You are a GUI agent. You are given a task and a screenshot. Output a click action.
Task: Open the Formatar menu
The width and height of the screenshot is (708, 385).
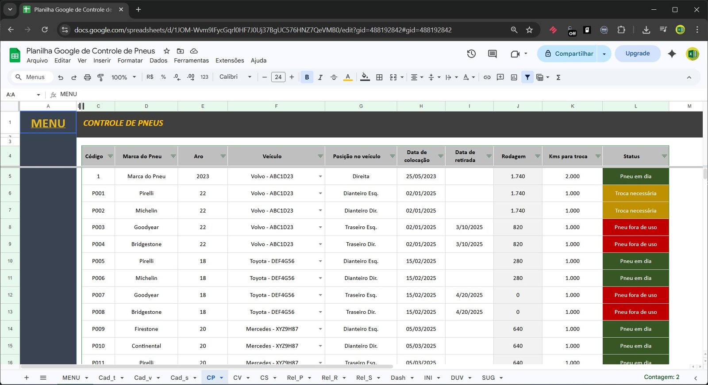(130, 61)
